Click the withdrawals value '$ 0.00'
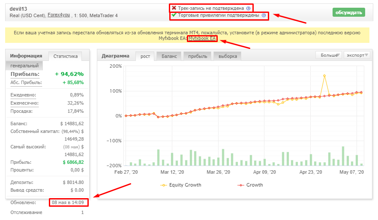 coord(77,190)
